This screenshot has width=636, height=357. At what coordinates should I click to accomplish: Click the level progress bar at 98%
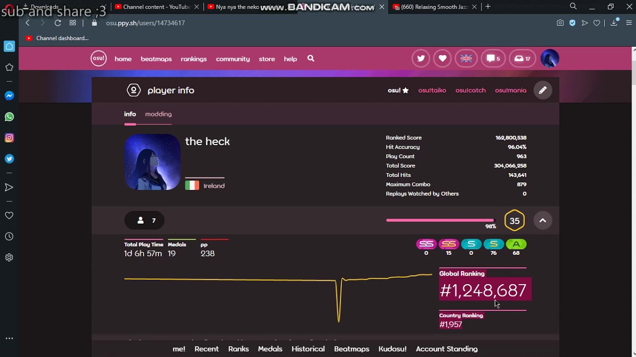tap(441, 220)
